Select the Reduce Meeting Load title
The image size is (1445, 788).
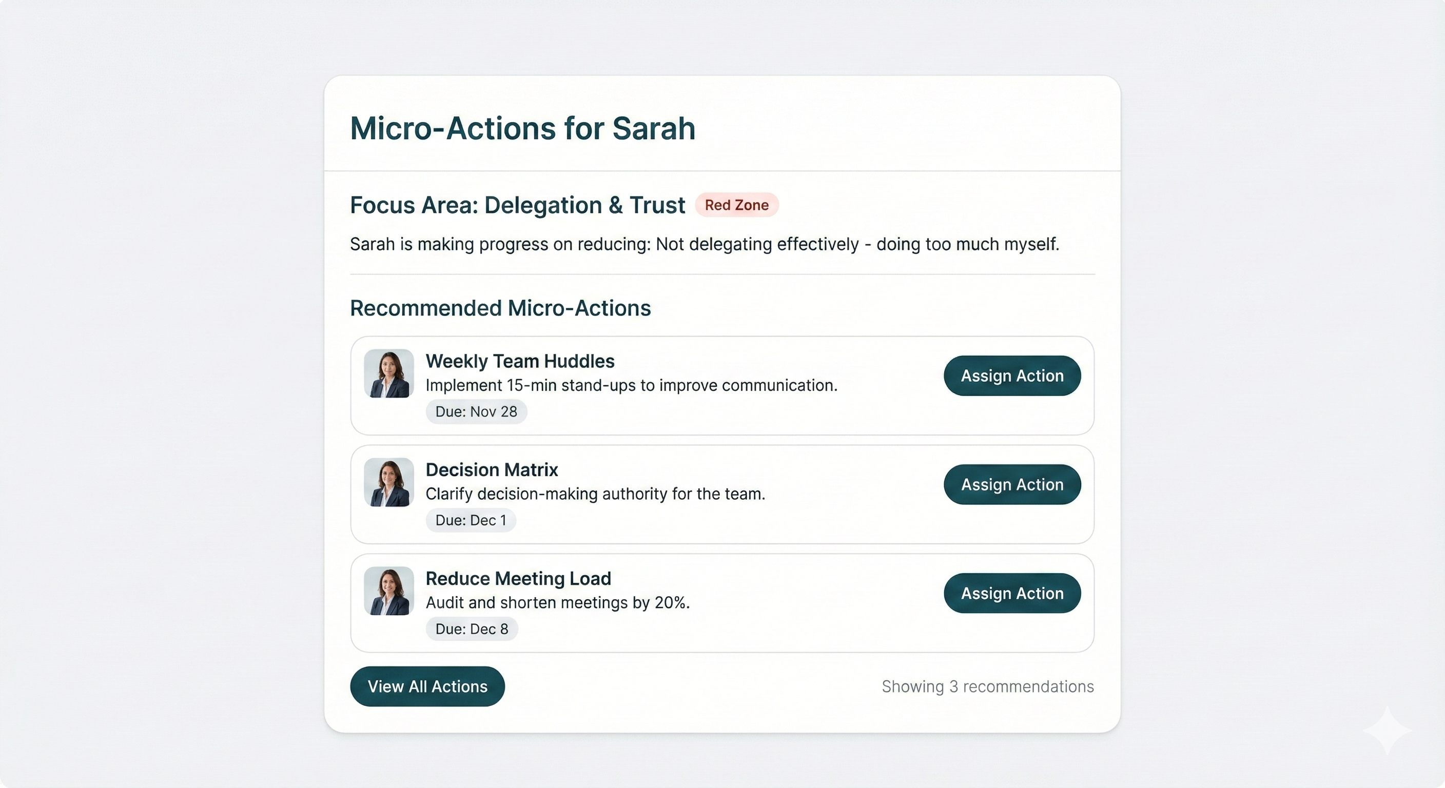pyautogui.click(x=518, y=578)
